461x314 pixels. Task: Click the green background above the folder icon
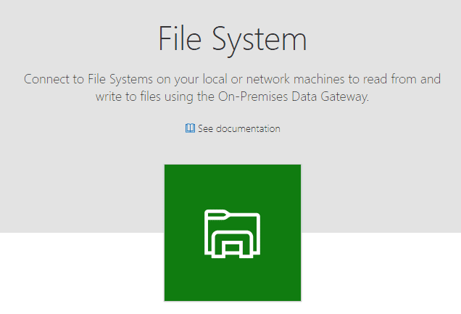coord(232,185)
